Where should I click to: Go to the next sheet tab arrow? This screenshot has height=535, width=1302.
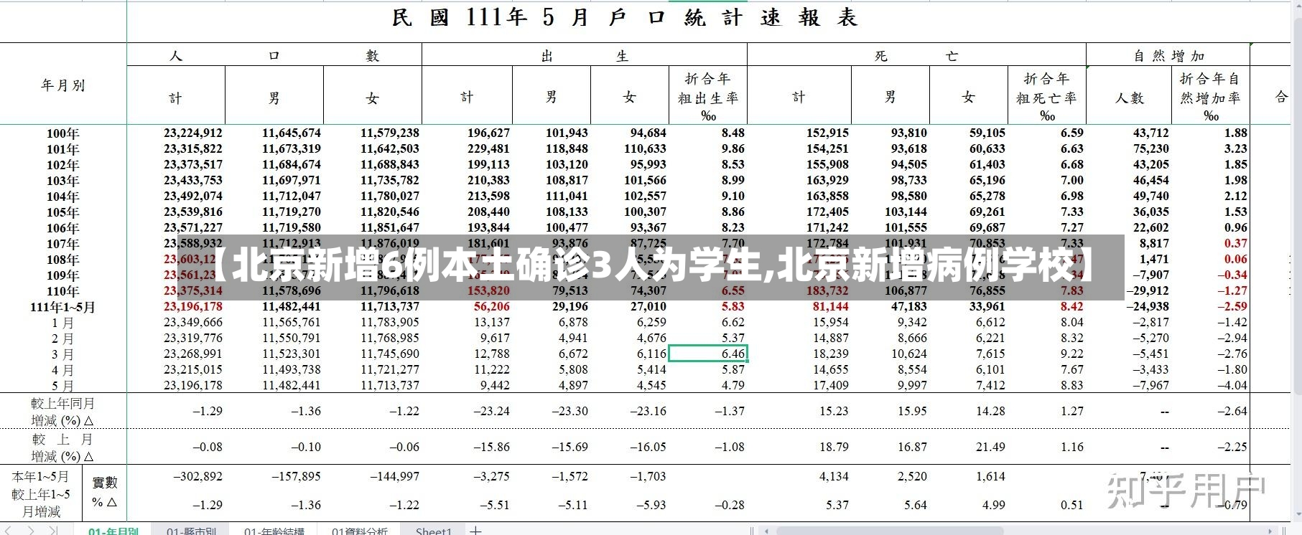(x=32, y=531)
